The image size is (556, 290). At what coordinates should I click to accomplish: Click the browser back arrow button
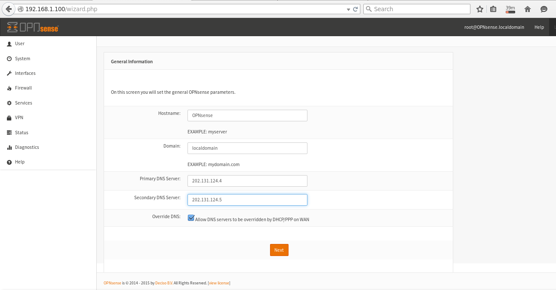pos(9,9)
